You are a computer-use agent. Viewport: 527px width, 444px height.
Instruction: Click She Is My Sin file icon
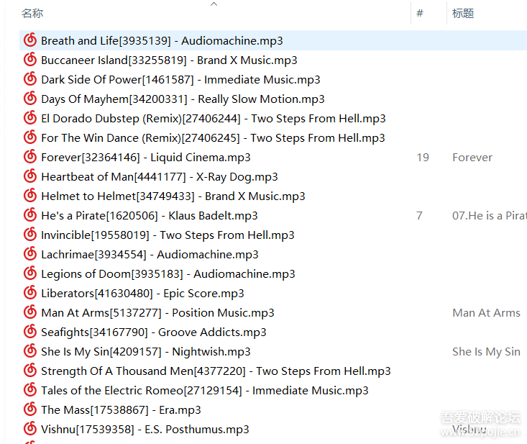[30, 351]
